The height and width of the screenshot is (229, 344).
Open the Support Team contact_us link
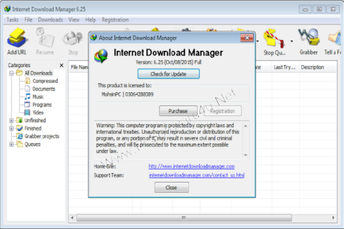197,175
